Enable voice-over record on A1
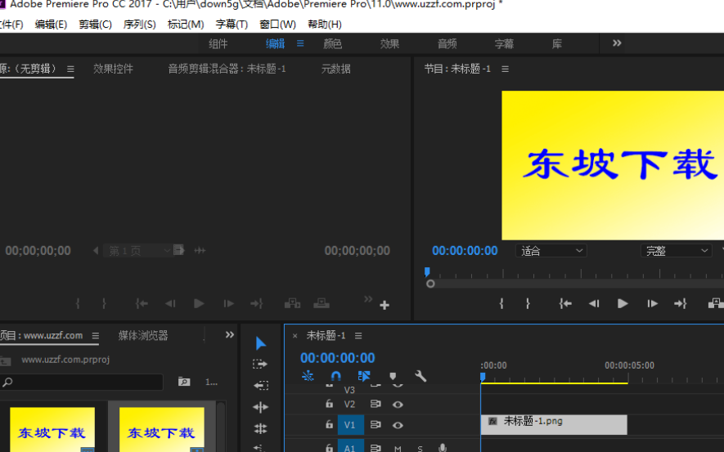Image resolution: width=724 pixels, height=452 pixels. click(443, 447)
